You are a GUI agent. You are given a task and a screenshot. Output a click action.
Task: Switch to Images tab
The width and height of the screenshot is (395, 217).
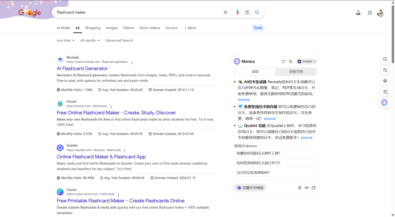(112, 28)
